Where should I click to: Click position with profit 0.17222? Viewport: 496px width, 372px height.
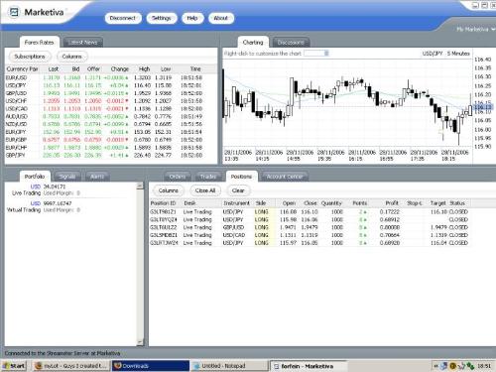tap(310, 212)
